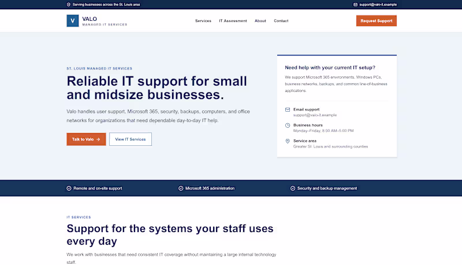Click 'Service area' label in help card

(x=305, y=141)
